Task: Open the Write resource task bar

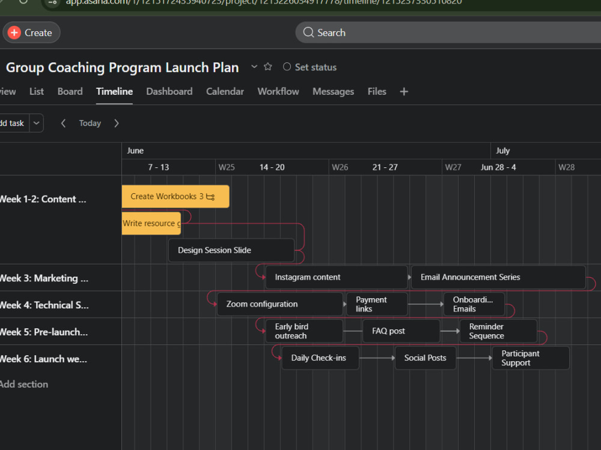Action: 151,223
